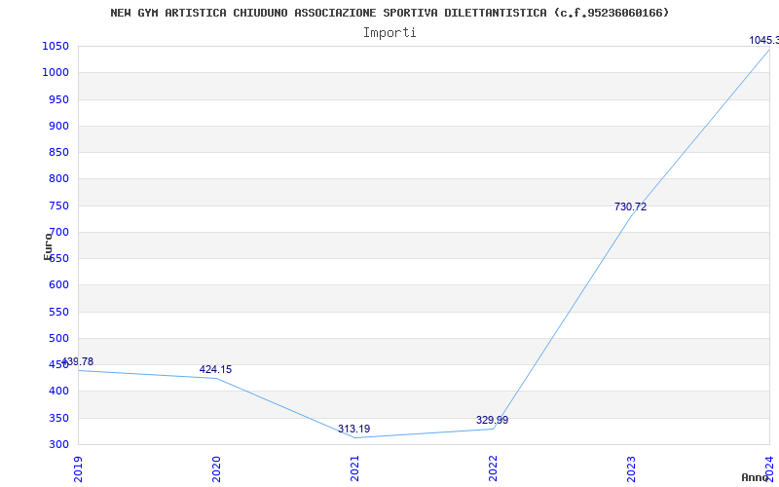Click the year 2022 on the x-axis
Screen dimensions: 779x487
pos(493,468)
